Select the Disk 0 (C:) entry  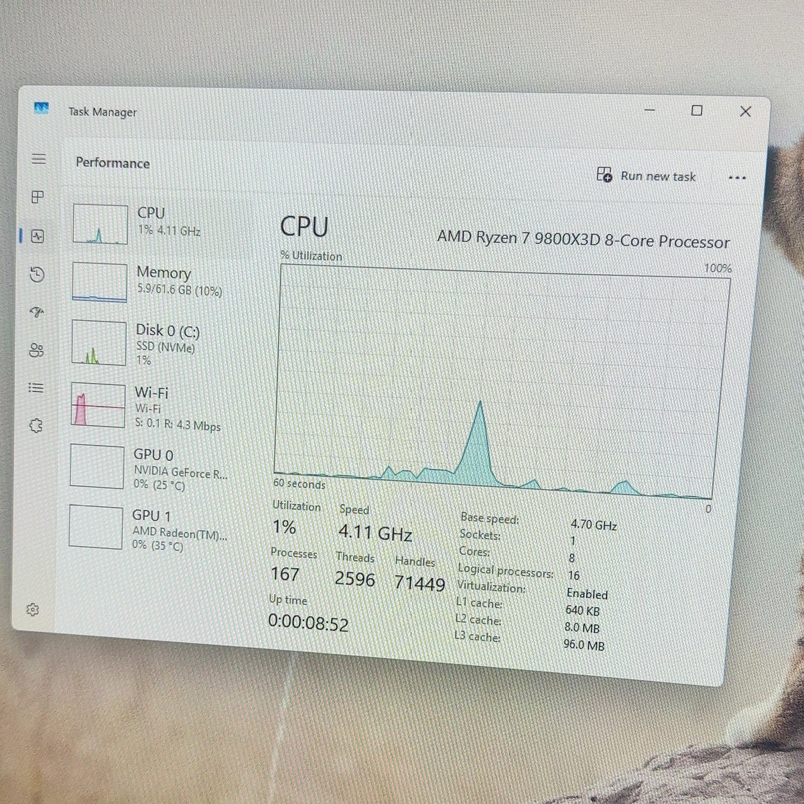[161, 343]
